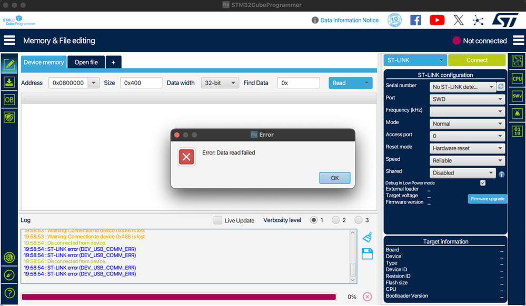Open the Port SWD dropdown
The width and height of the screenshot is (526, 306).
click(468, 99)
